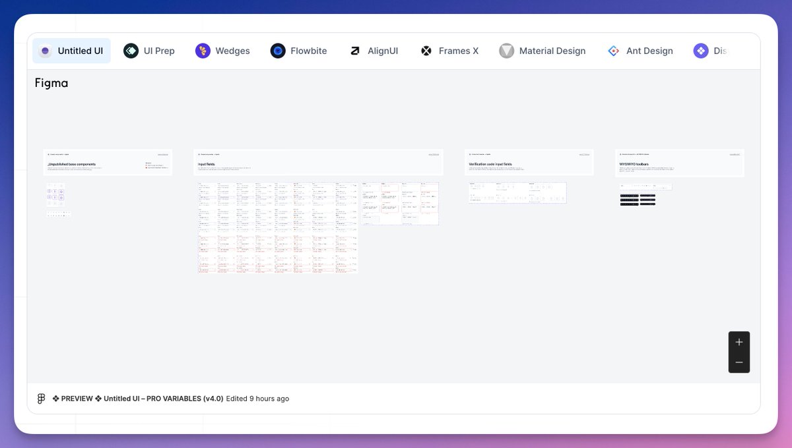
Task: Click the dark WYSIWYG toolbar components
Action: (638, 200)
